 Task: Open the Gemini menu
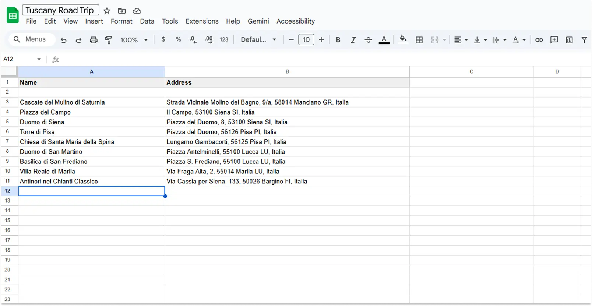pyautogui.click(x=258, y=21)
